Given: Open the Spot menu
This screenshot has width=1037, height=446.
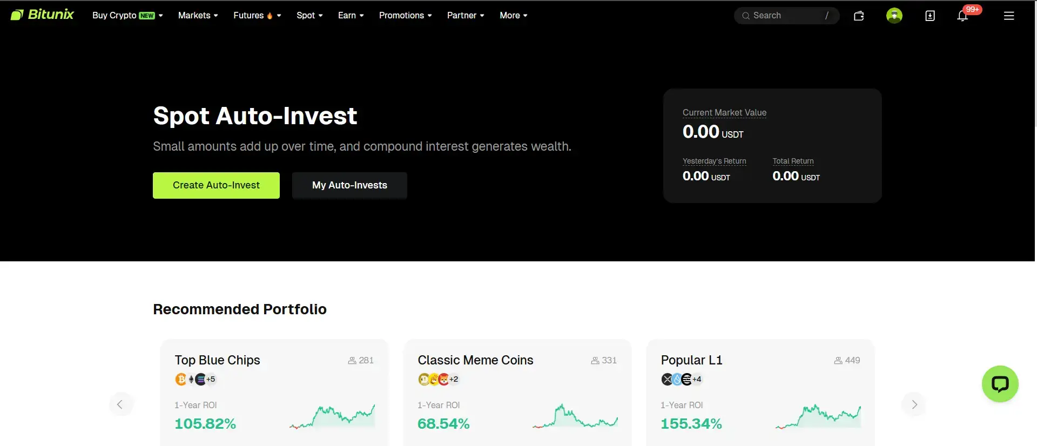Looking at the screenshot, I should coord(309,16).
